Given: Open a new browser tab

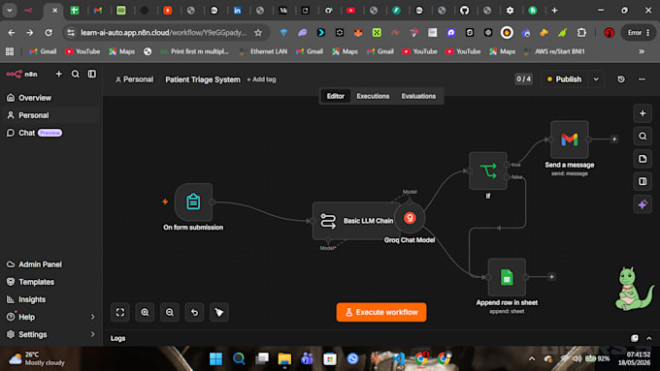Looking at the screenshot, I should pyautogui.click(x=555, y=11).
